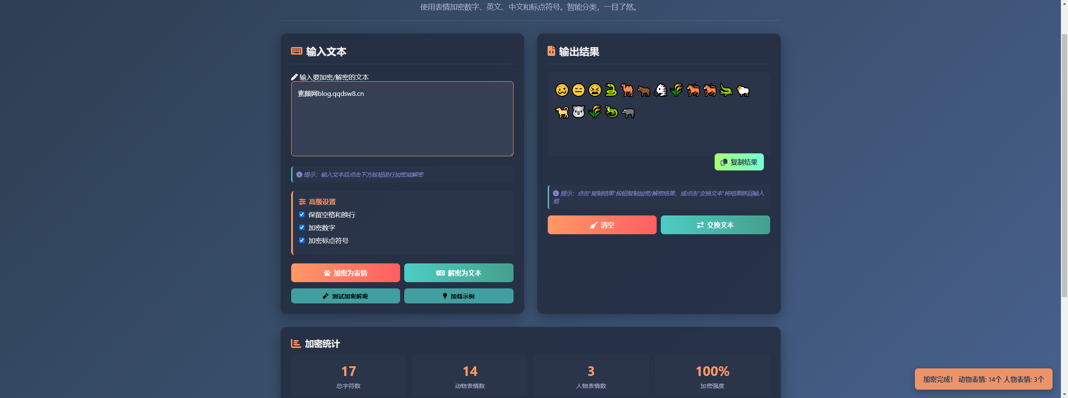Click the copy icon on 复制结果 button

pyautogui.click(x=724, y=162)
